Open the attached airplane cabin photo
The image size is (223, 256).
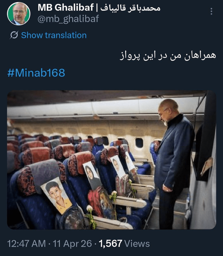111,160
